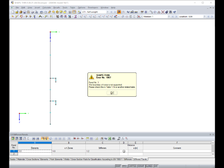The image size is (224, 168).
Task: Click the I-section icon in the second toolbar
Action: point(34,17)
